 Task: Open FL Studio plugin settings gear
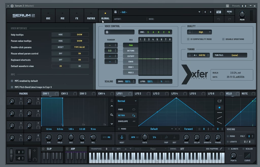pyautogui.click(x=12, y=6)
